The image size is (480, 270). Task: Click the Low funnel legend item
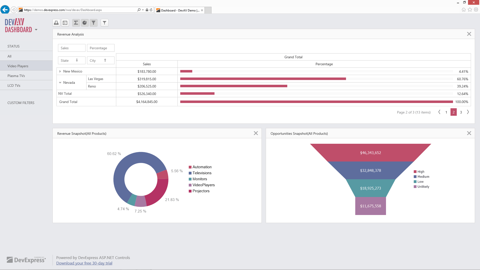[x=419, y=182]
